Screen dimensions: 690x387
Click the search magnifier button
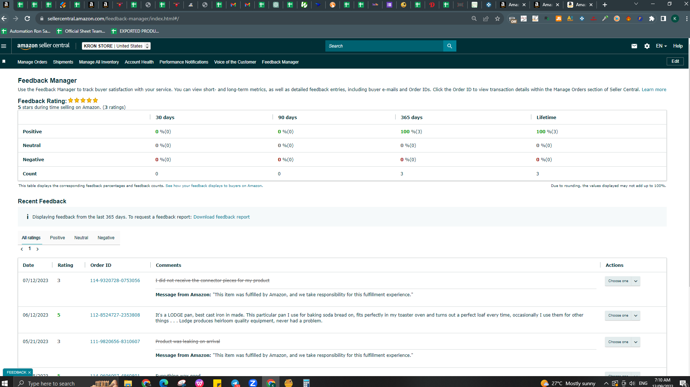[x=449, y=46]
